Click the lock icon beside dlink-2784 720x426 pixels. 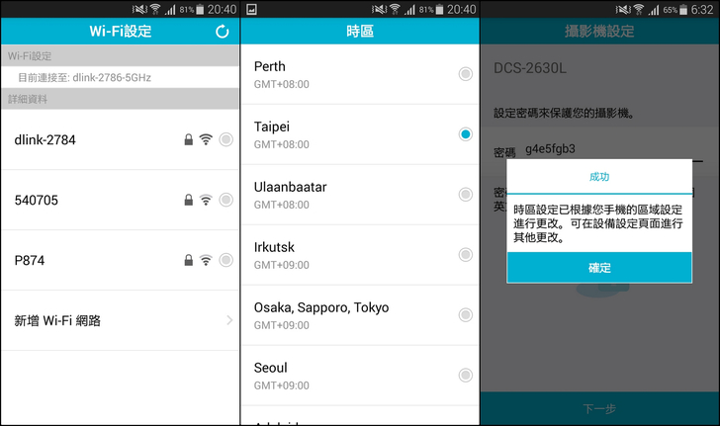tap(188, 139)
